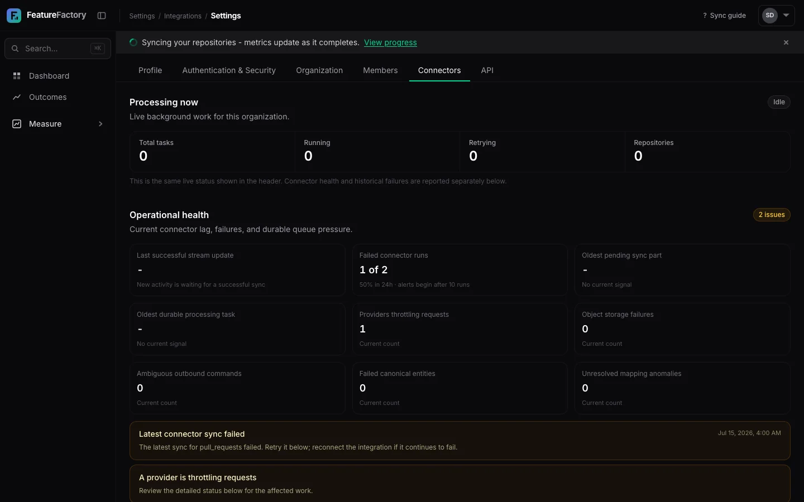Switch to the Profile tab

150,70
